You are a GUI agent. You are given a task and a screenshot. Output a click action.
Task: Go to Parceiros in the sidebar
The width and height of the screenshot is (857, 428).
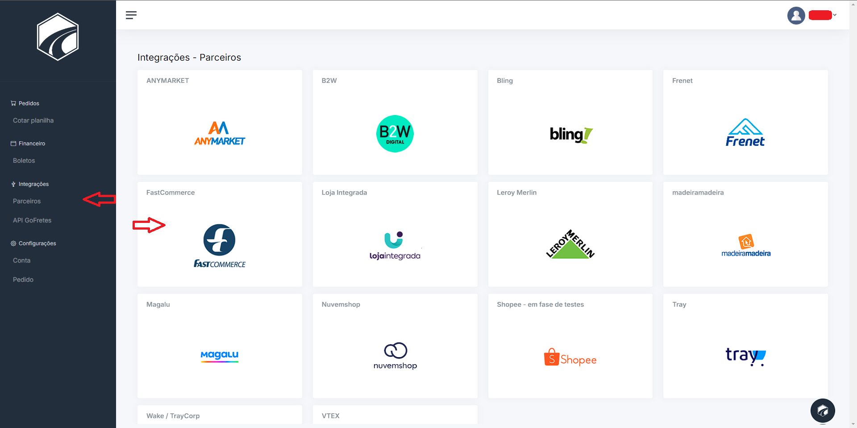point(27,202)
